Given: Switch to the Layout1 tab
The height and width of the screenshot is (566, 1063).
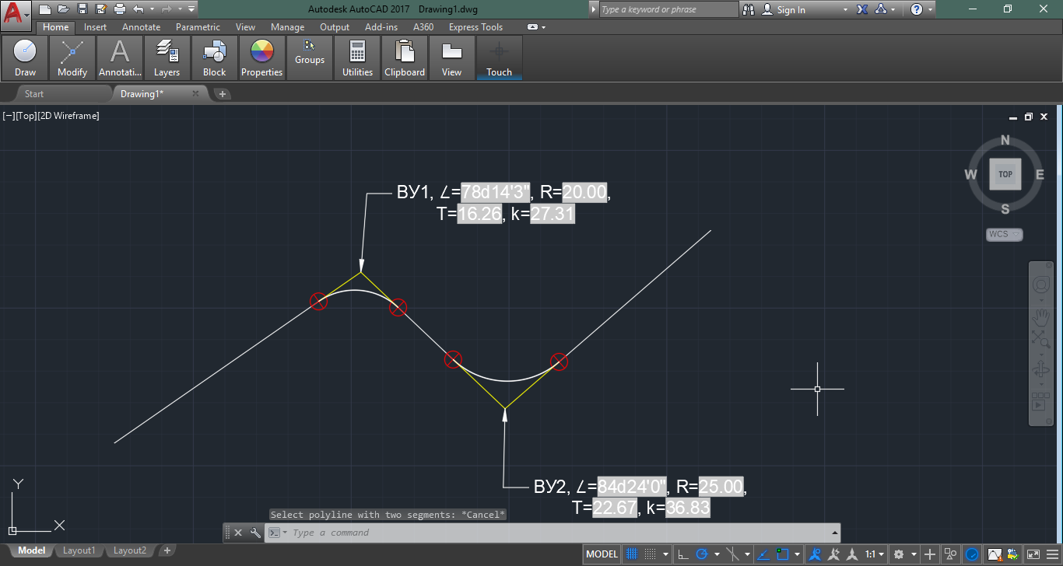Looking at the screenshot, I should pos(79,550).
